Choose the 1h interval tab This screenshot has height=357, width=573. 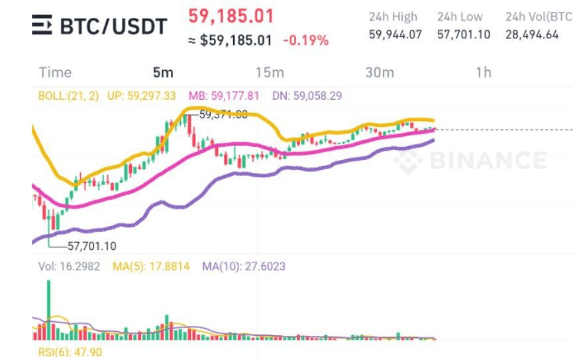(x=484, y=73)
